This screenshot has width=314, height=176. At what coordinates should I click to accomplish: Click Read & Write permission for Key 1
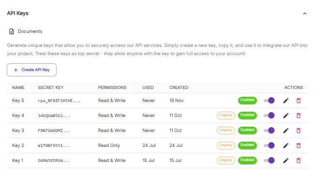[x=112, y=161]
